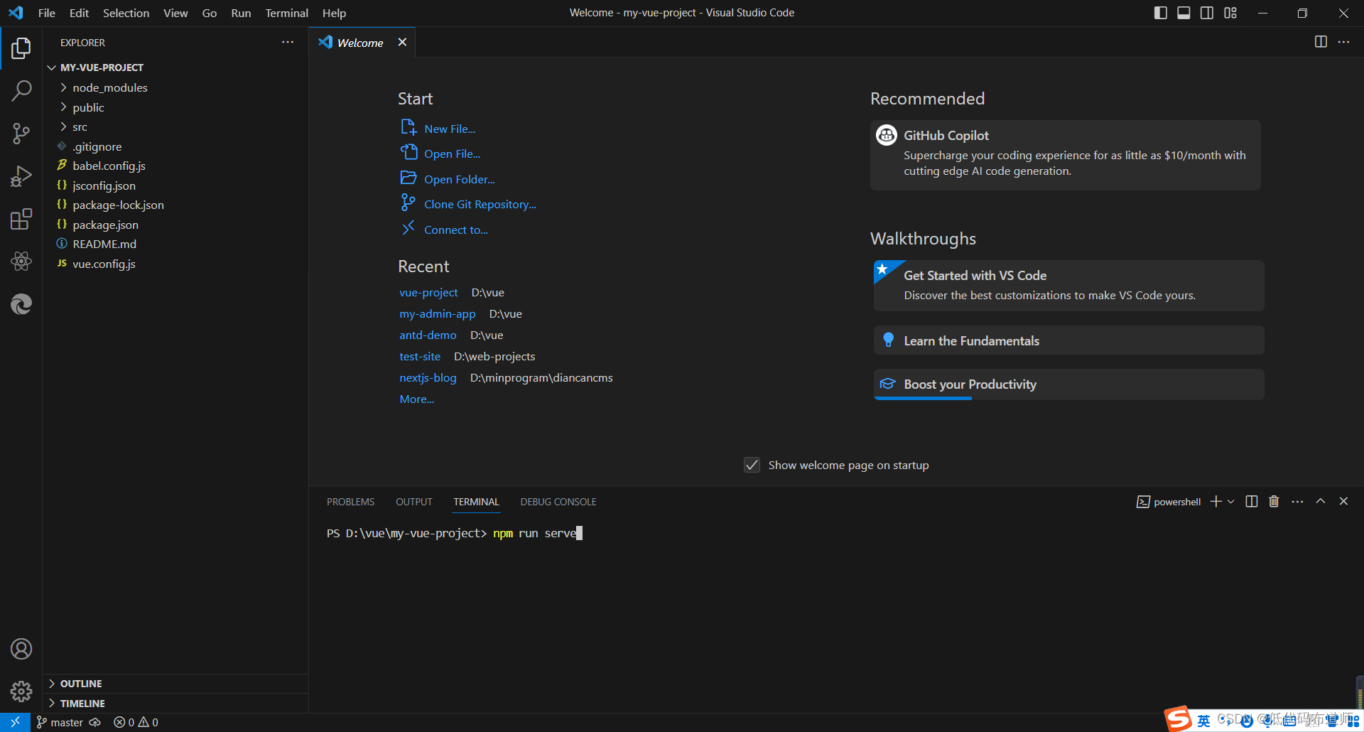Open the Customize Layout icon
This screenshot has height=732, width=1364.
pyautogui.click(x=1230, y=13)
